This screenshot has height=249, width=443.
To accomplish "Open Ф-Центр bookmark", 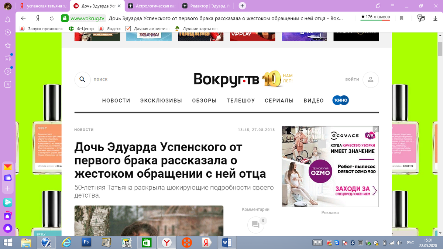I will pos(81,28).
